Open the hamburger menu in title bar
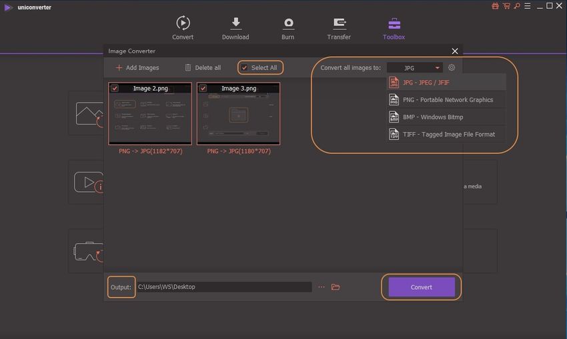Screen dimensions: 567x339 526,6
